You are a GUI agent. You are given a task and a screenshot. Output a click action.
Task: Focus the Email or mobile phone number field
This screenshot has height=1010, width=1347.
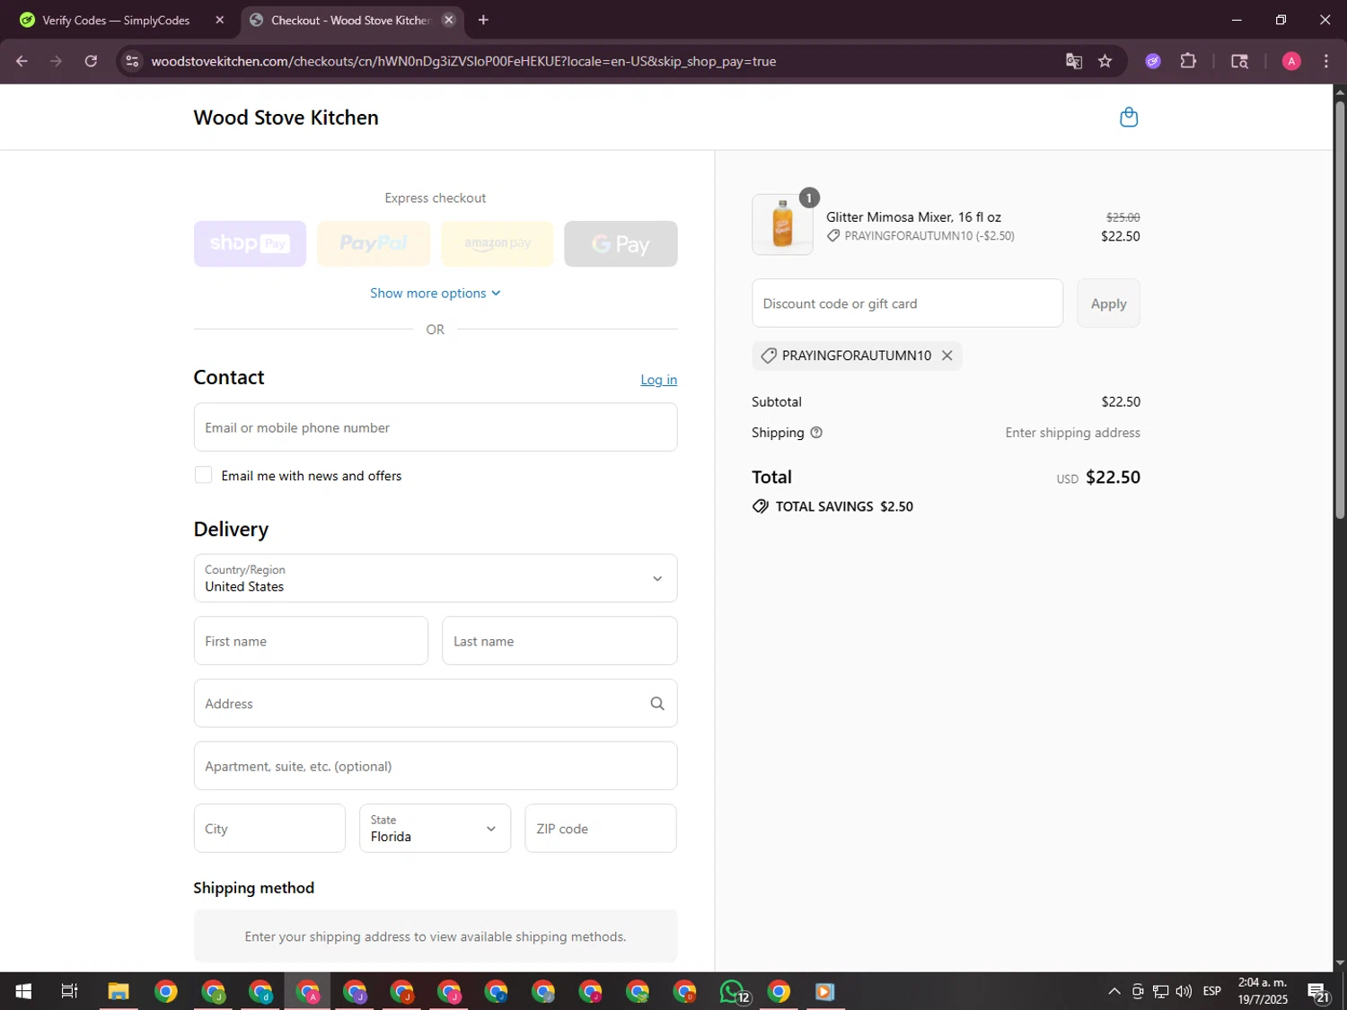click(x=436, y=427)
